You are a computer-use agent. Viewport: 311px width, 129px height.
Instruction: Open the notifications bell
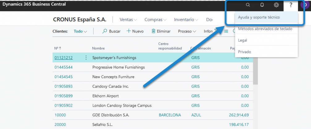262,5
